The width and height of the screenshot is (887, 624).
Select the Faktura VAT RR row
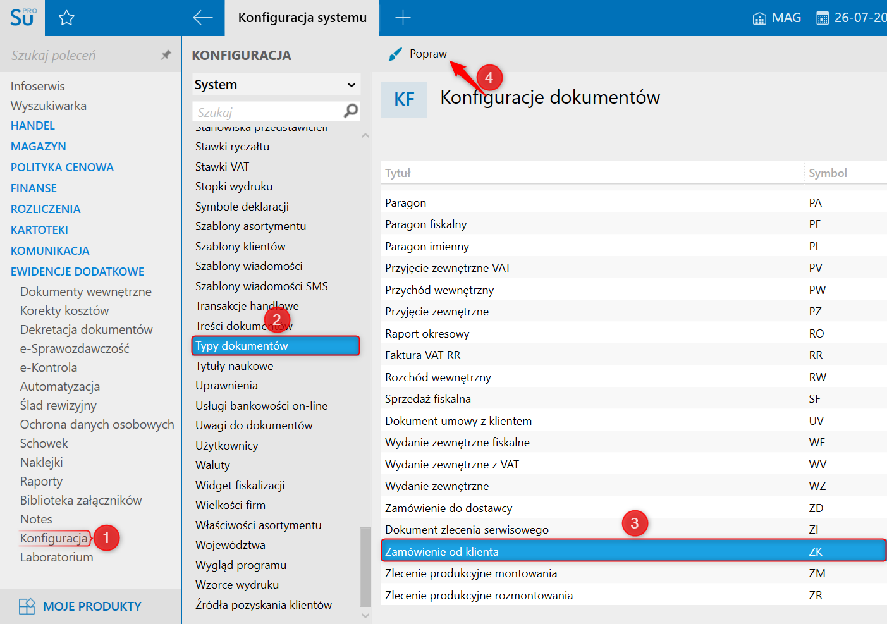633,355
